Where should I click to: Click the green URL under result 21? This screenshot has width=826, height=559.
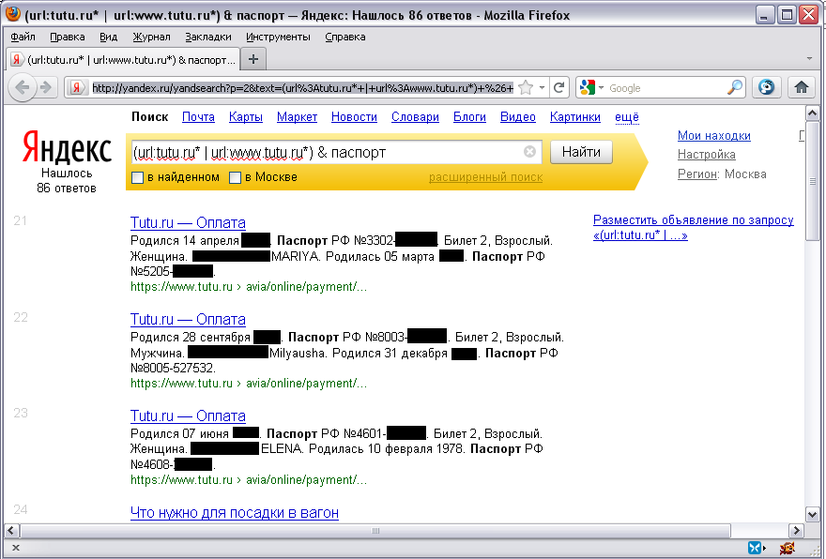[249, 287]
